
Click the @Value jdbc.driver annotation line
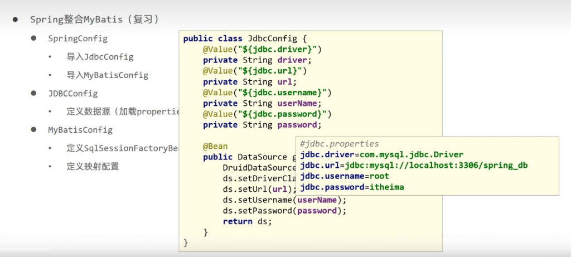tap(262, 49)
